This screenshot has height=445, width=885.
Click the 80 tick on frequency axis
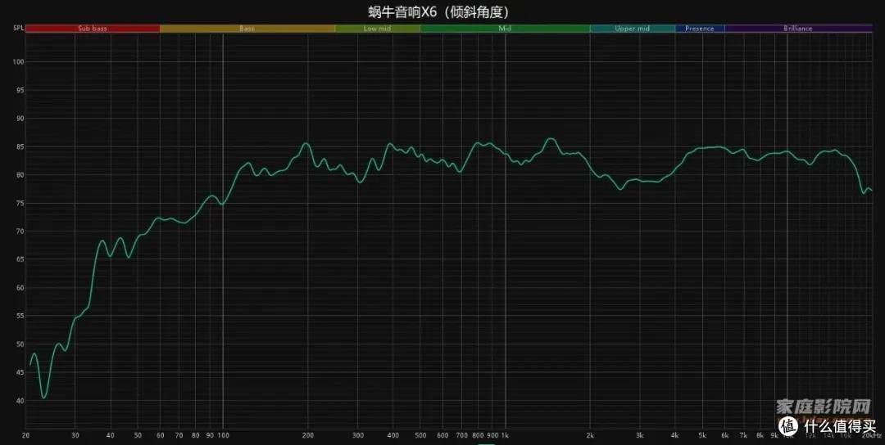pyautogui.click(x=195, y=435)
